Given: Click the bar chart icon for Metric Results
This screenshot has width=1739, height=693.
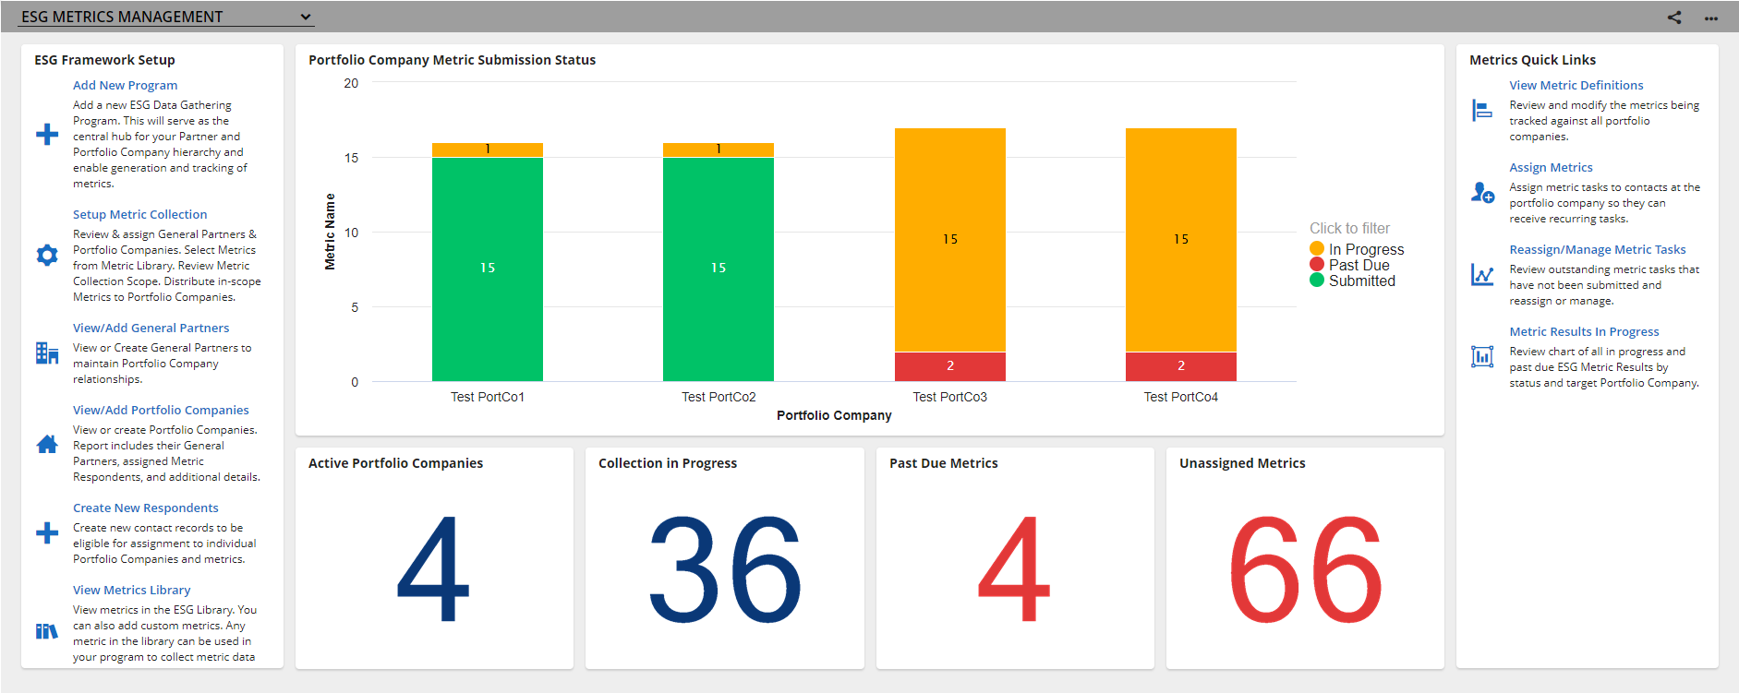Looking at the screenshot, I should click(1482, 356).
